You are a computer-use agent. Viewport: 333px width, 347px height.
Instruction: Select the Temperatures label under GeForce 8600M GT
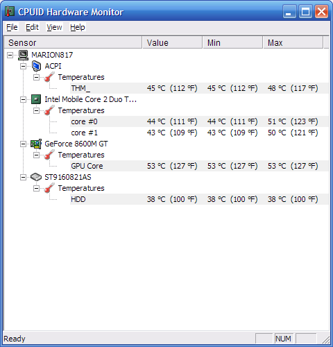pyautogui.click(x=81, y=155)
